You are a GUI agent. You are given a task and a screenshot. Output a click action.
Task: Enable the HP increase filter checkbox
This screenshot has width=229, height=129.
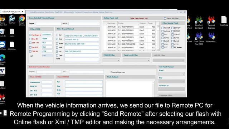pos(172,47)
